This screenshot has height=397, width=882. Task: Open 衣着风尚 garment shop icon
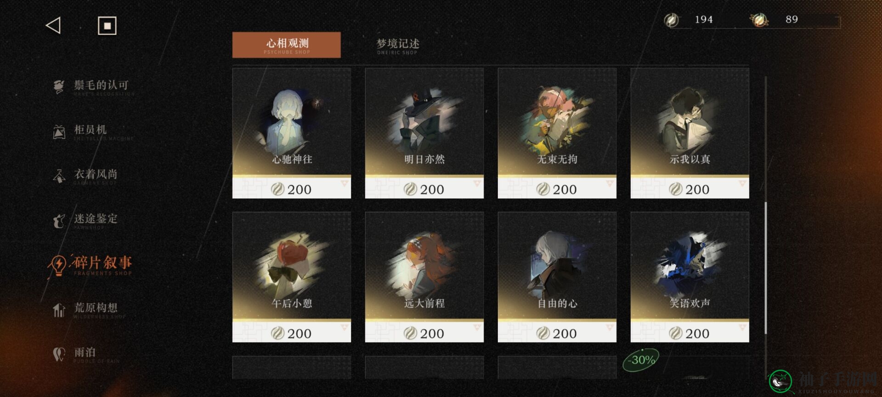coord(59,176)
